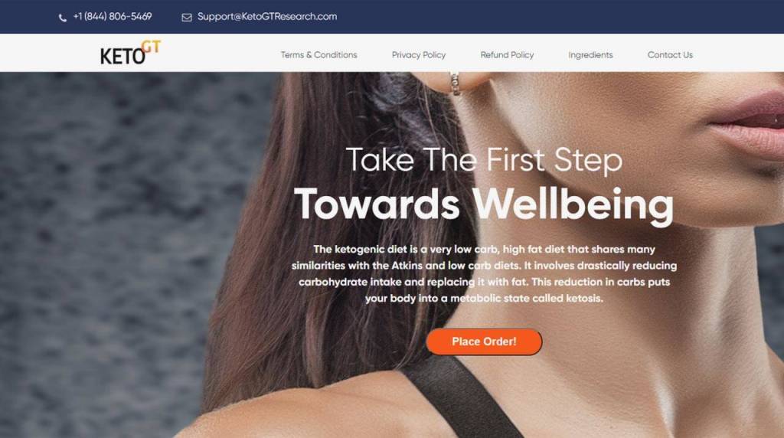Screen dimensions: 784x438
Task: Go to the Privacy Policy page
Action: 419,55
